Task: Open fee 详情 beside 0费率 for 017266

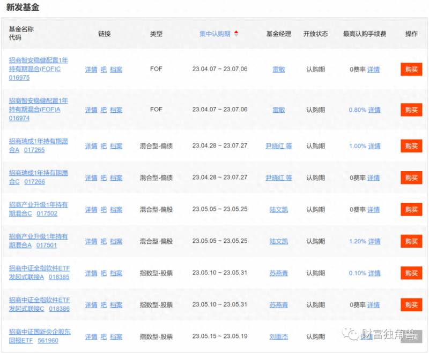Action: coord(373,178)
